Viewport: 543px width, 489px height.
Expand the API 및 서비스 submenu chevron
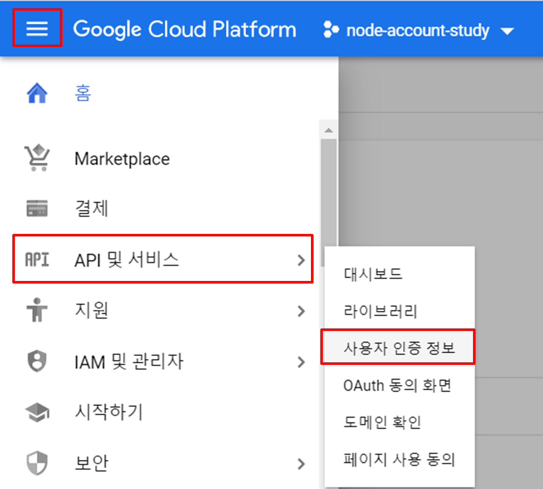(x=301, y=260)
